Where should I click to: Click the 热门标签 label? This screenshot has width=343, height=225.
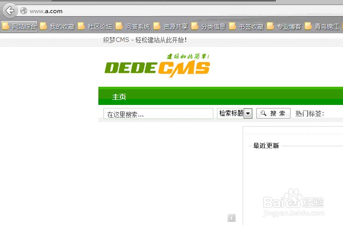click(310, 114)
